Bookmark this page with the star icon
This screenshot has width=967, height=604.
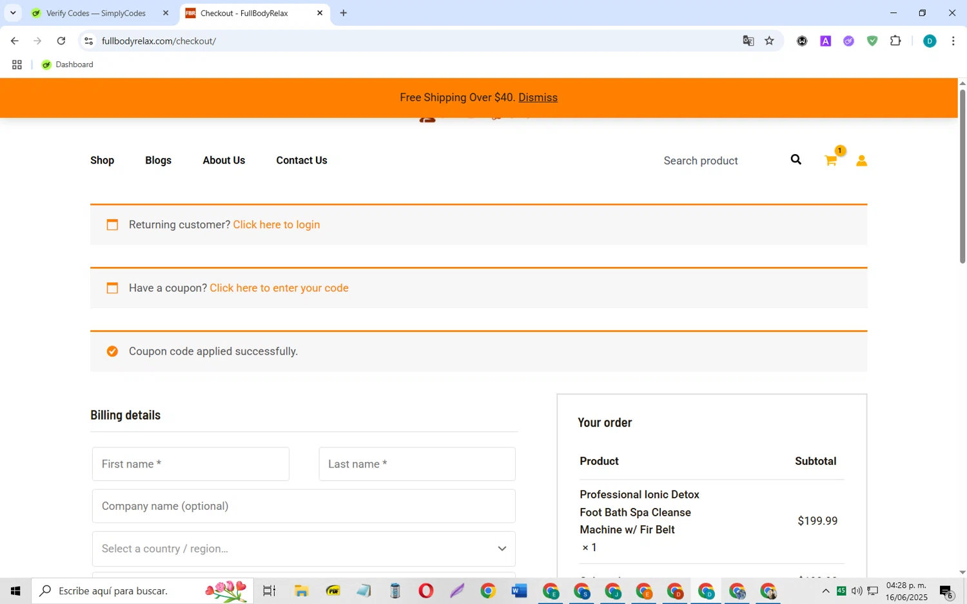(769, 41)
